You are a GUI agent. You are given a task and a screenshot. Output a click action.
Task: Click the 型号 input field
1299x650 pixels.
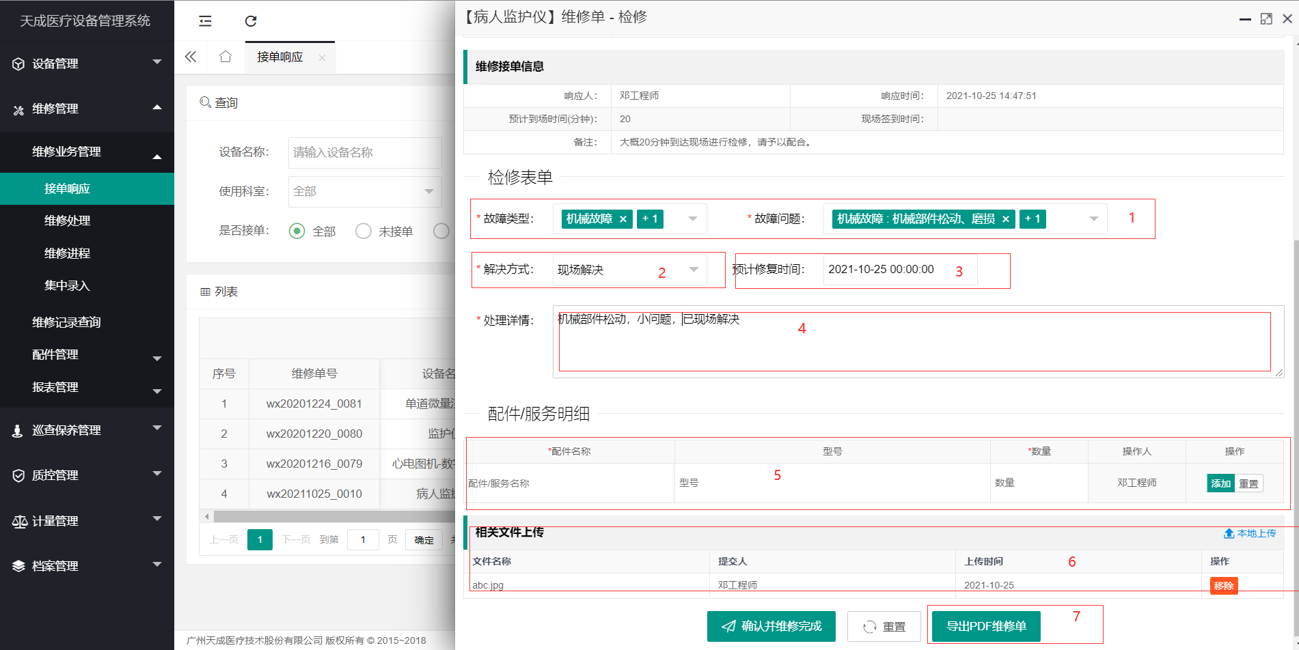pyautogui.click(x=832, y=483)
